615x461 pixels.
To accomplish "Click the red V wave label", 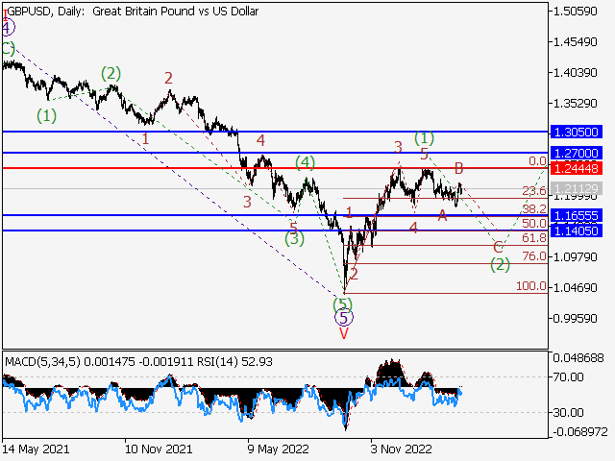I will click(x=344, y=333).
